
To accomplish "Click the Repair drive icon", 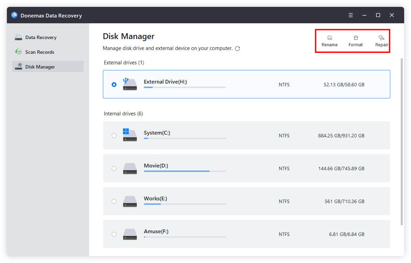I will pos(381,38).
